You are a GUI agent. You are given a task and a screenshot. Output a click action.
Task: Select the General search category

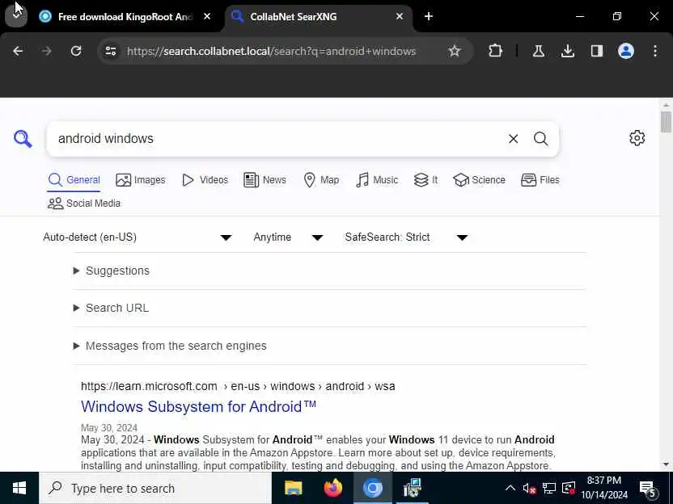point(74,180)
